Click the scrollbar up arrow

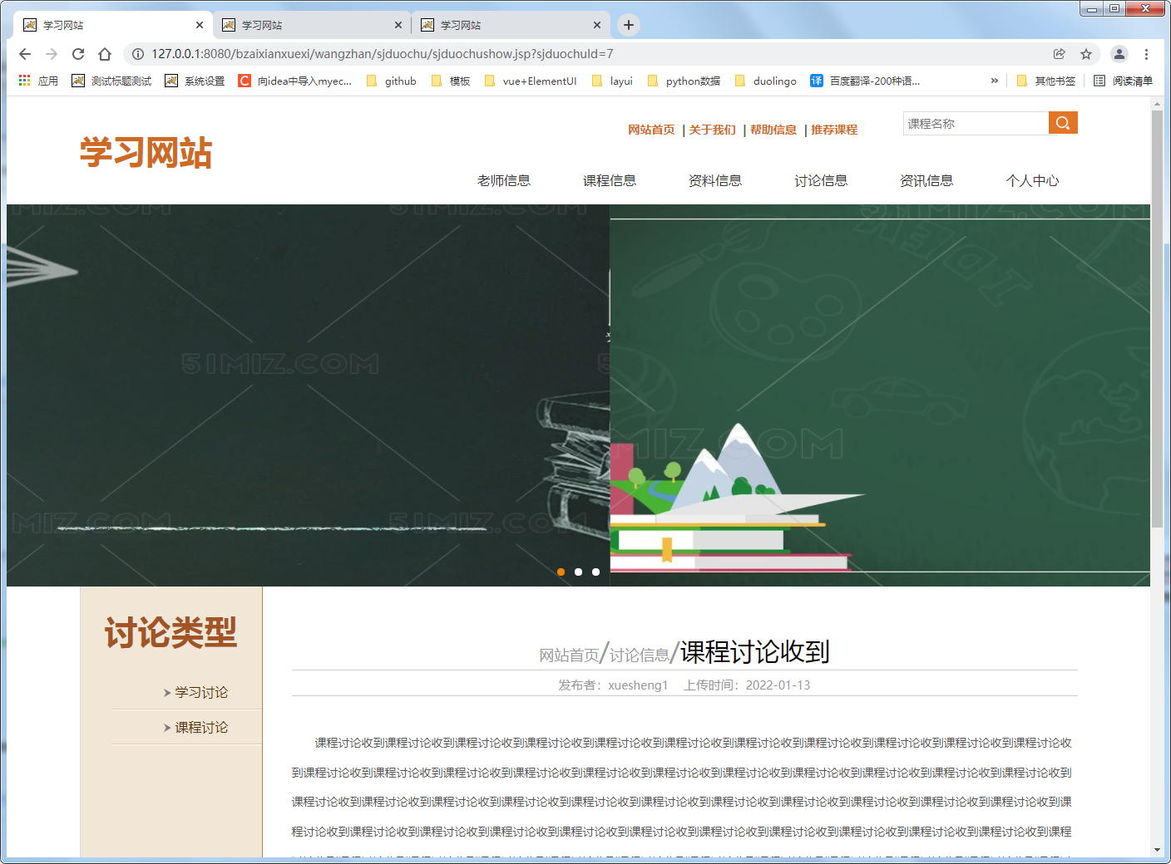(x=1157, y=104)
